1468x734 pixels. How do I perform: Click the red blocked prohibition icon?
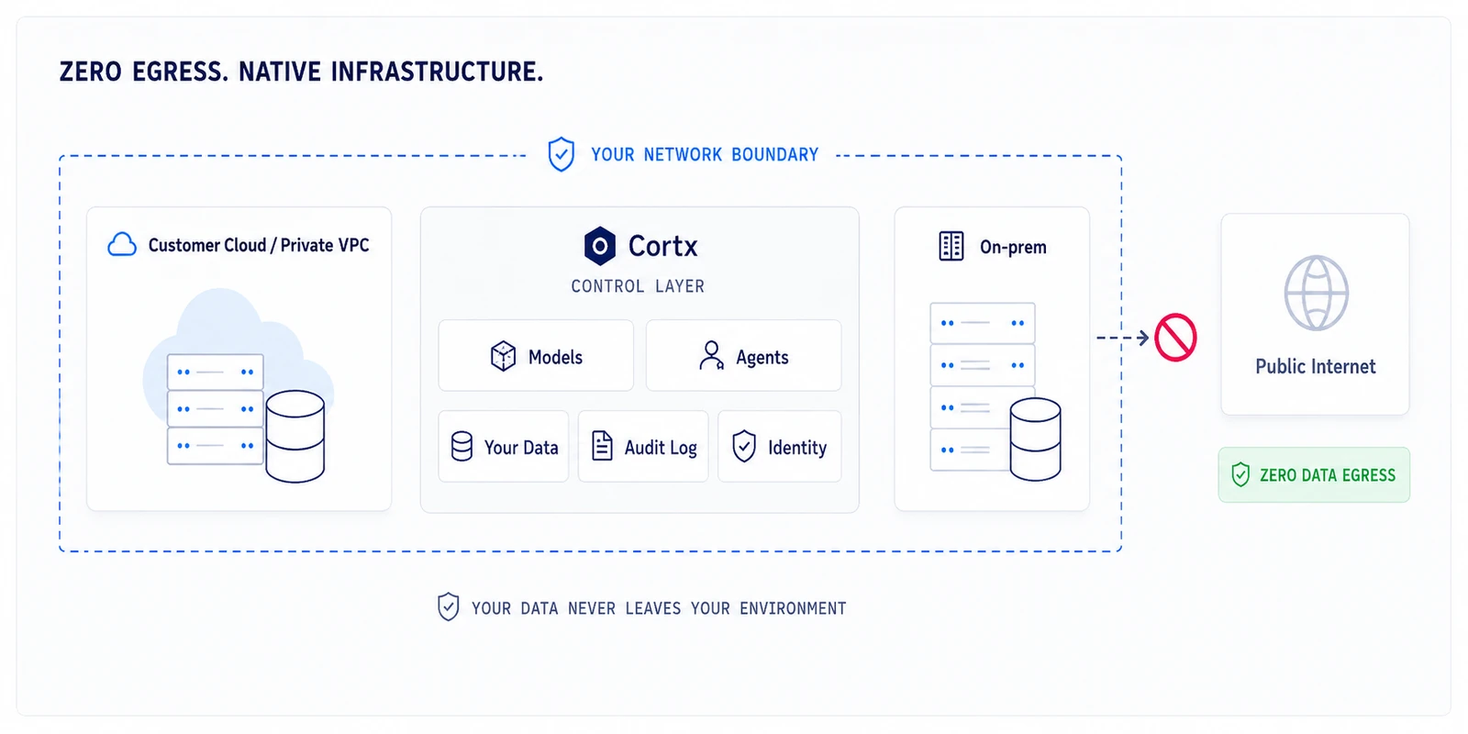coord(1175,338)
